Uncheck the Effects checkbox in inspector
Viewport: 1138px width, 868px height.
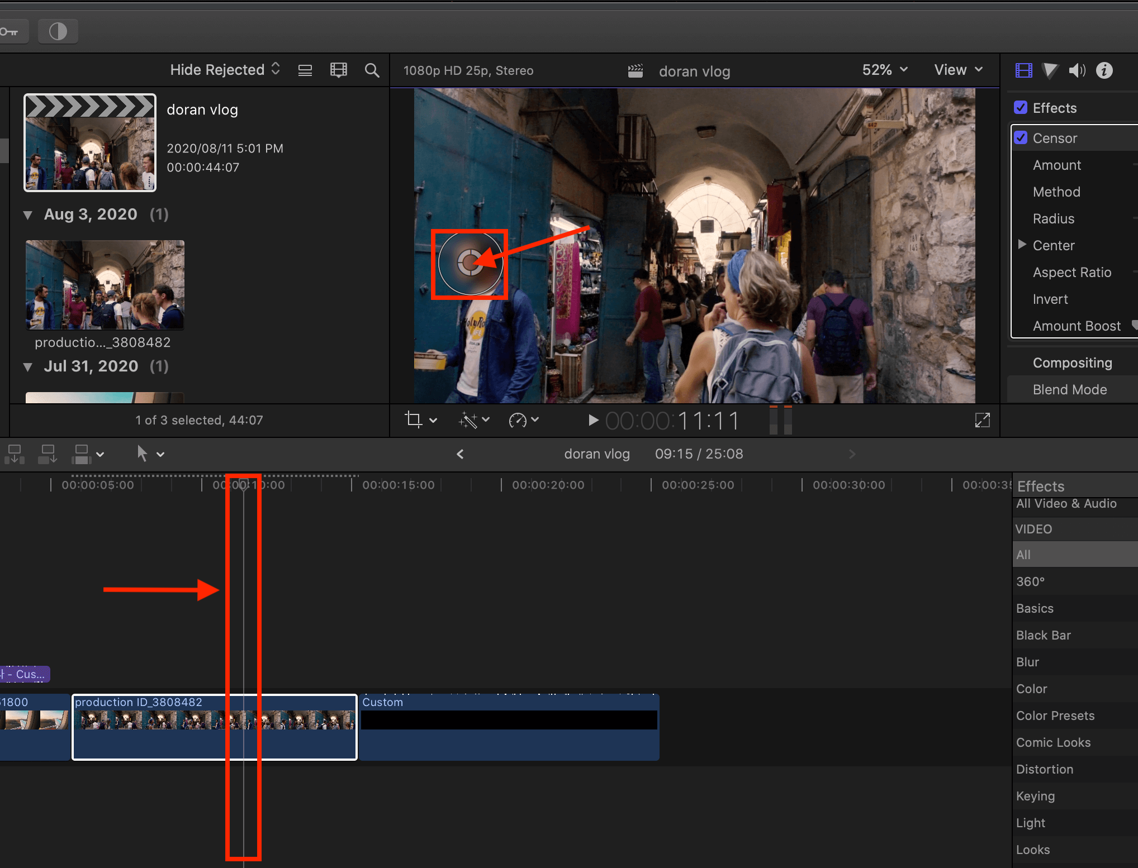click(1021, 108)
